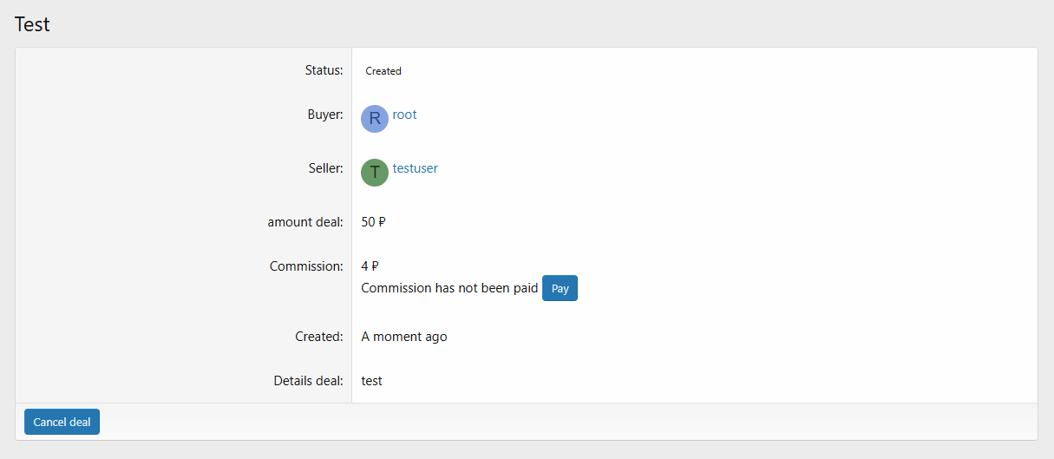Screen dimensions: 1054x459
Task: Click the 'Commission has not been paid' text
Action: [x=449, y=288]
